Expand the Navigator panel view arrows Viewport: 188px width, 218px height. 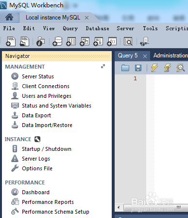coord(103,66)
